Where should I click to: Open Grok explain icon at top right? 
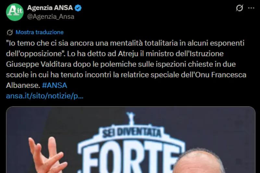pyautogui.click(x=240, y=8)
